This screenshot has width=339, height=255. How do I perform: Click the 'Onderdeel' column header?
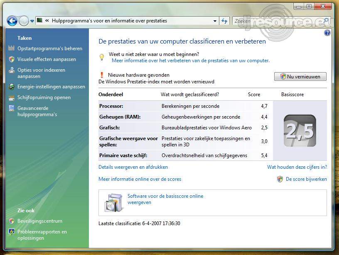(x=111, y=95)
